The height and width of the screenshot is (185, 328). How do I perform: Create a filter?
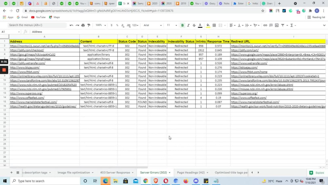tap(283, 25)
